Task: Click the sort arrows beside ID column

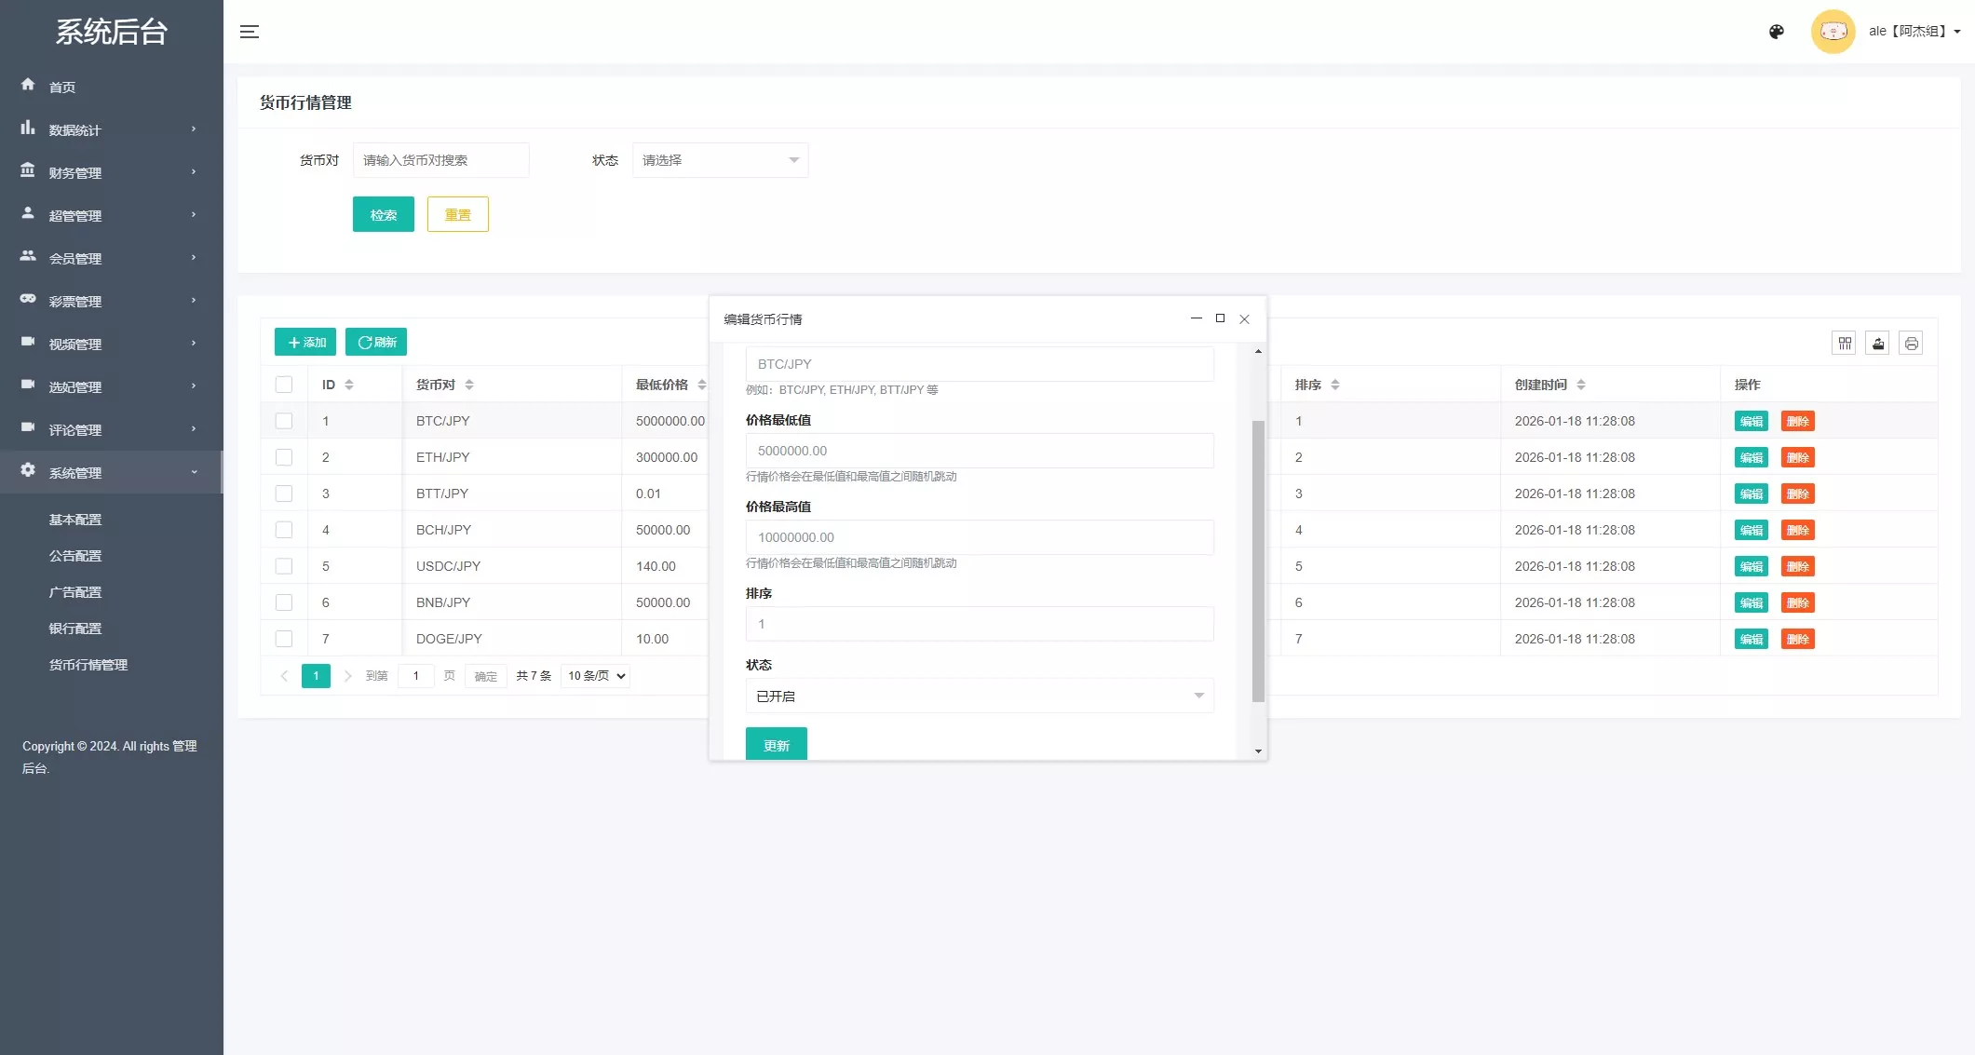Action: click(349, 385)
